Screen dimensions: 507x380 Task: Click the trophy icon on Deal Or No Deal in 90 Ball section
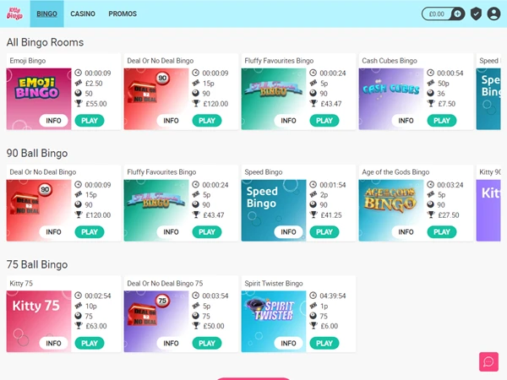pyautogui.click(x=79, y=214)
